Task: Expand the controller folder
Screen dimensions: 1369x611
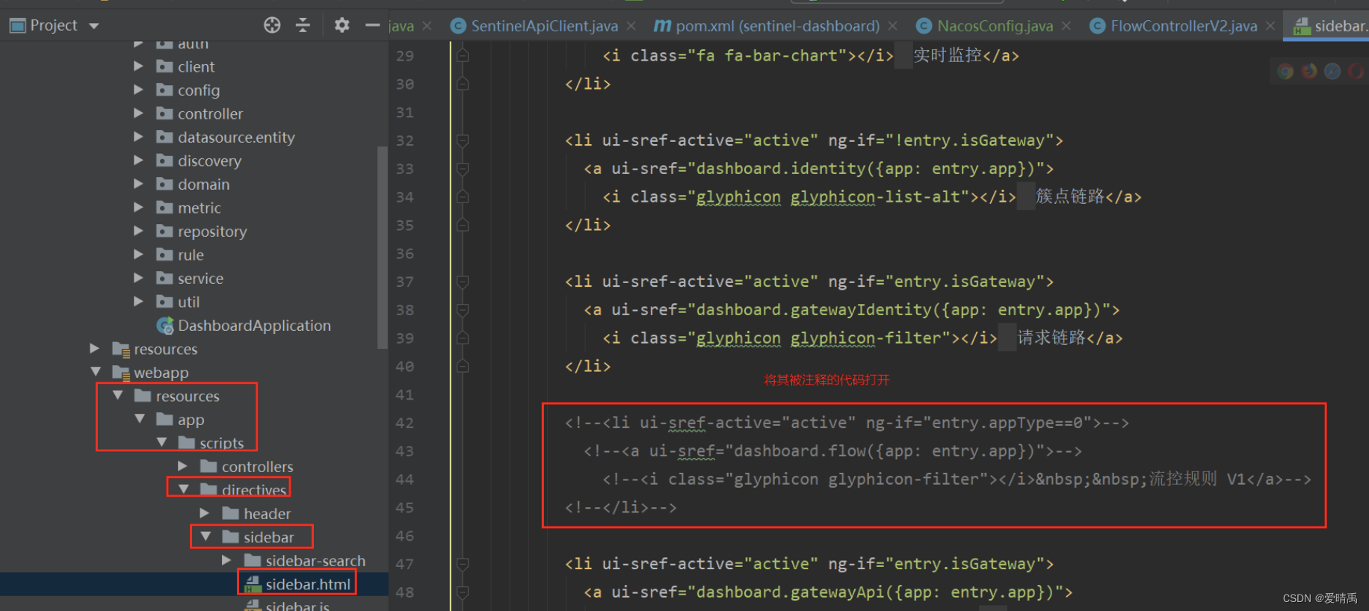Action: coord(138,114)
